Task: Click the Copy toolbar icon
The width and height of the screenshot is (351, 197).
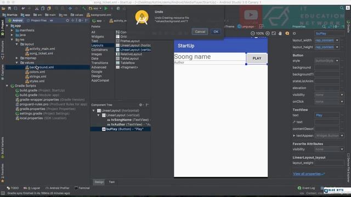Action: tap(43, 9)
